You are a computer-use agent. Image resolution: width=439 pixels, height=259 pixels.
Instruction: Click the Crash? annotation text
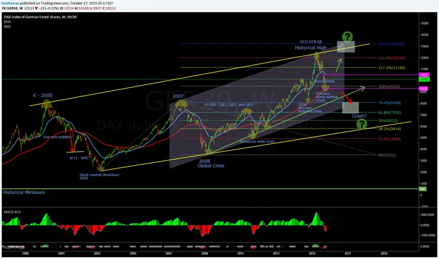(x=359, y=116)
